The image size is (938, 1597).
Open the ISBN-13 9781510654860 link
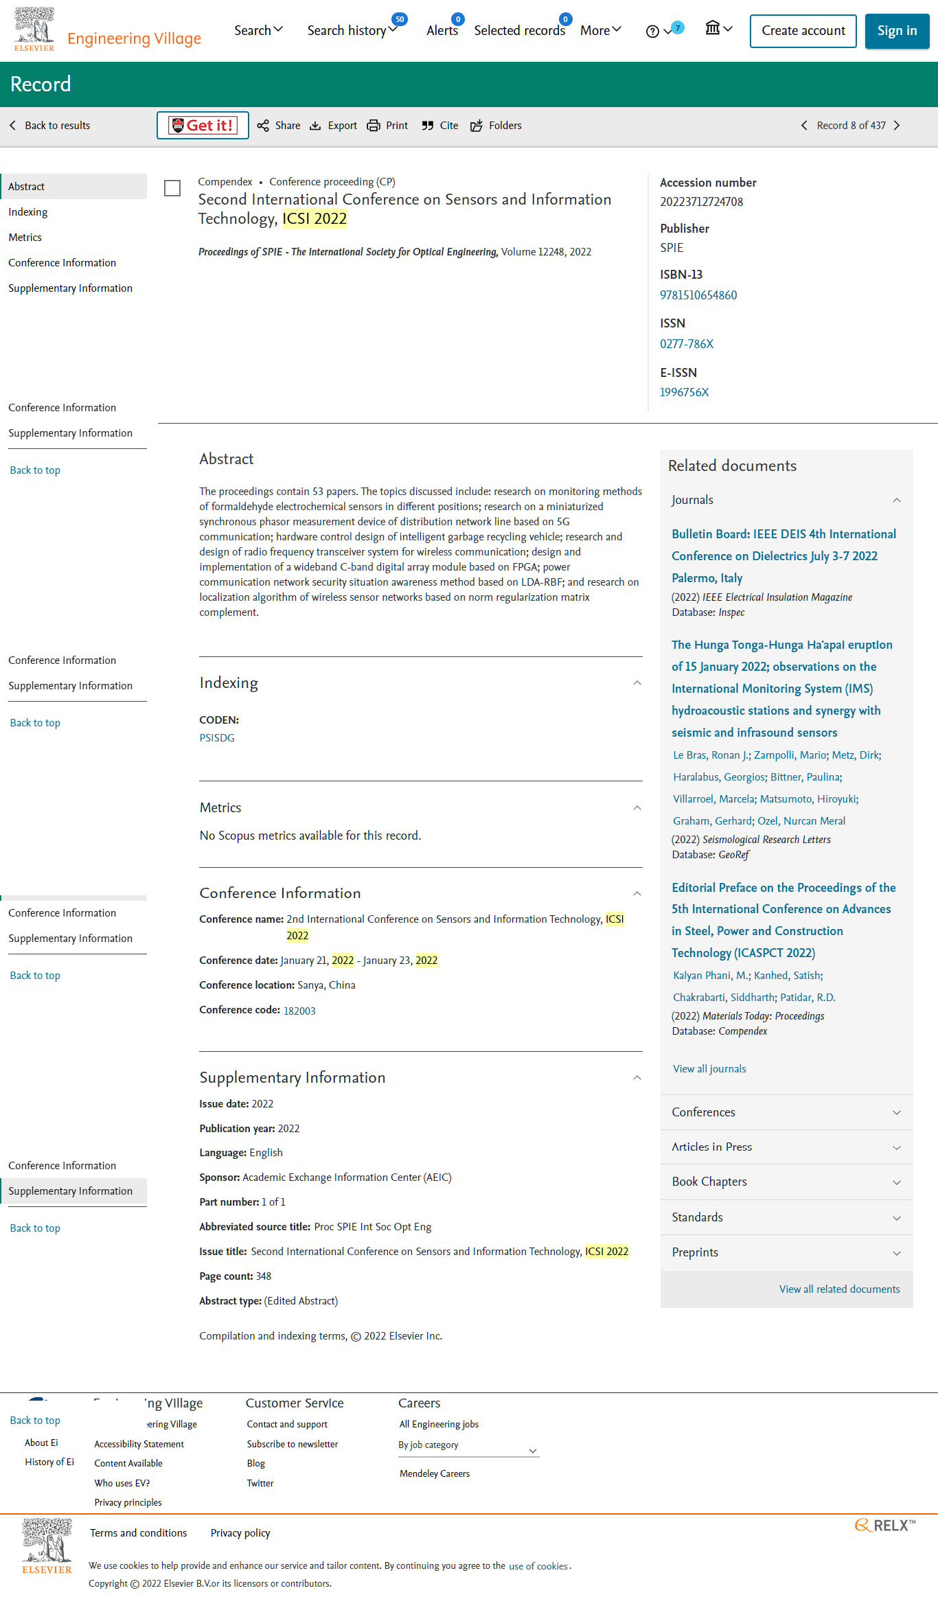pos(698,295)
